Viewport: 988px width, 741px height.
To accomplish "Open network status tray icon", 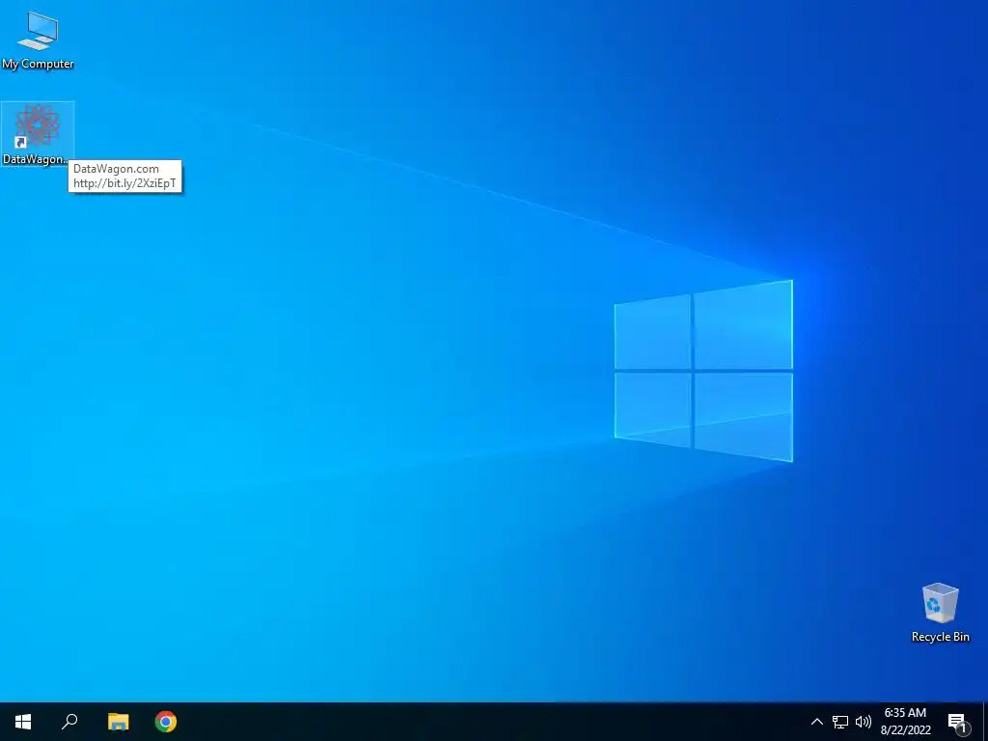I will point(840,722).
